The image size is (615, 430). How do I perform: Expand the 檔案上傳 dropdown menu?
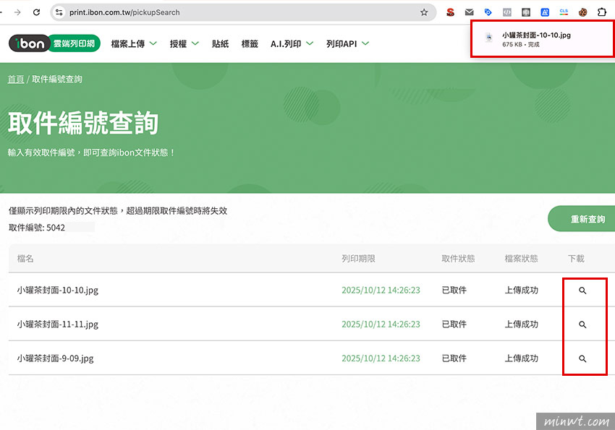(x=134, y=44)
